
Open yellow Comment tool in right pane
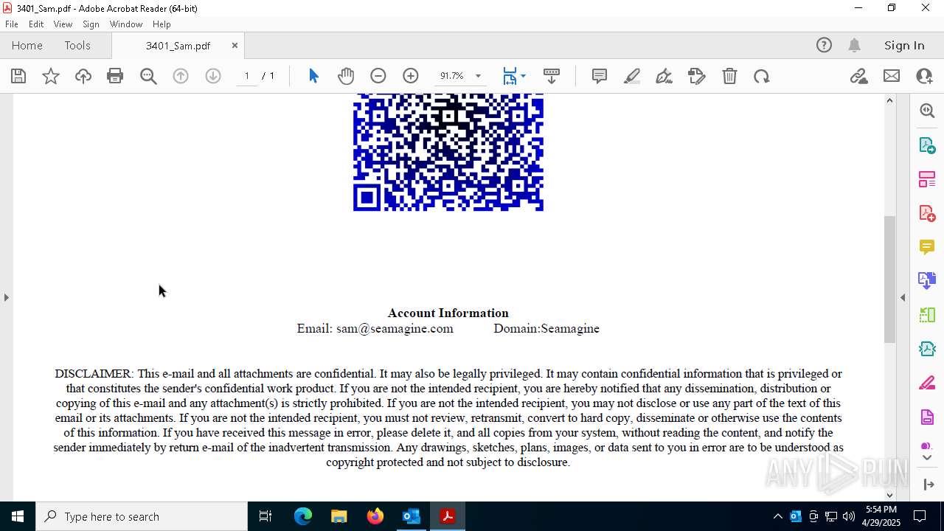point(927,247)
